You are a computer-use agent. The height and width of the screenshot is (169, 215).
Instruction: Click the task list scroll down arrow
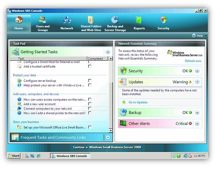click(x=111, y=130)
